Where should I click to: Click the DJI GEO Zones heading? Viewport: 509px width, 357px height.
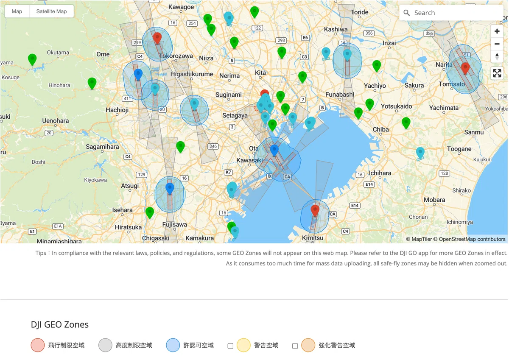60,325
